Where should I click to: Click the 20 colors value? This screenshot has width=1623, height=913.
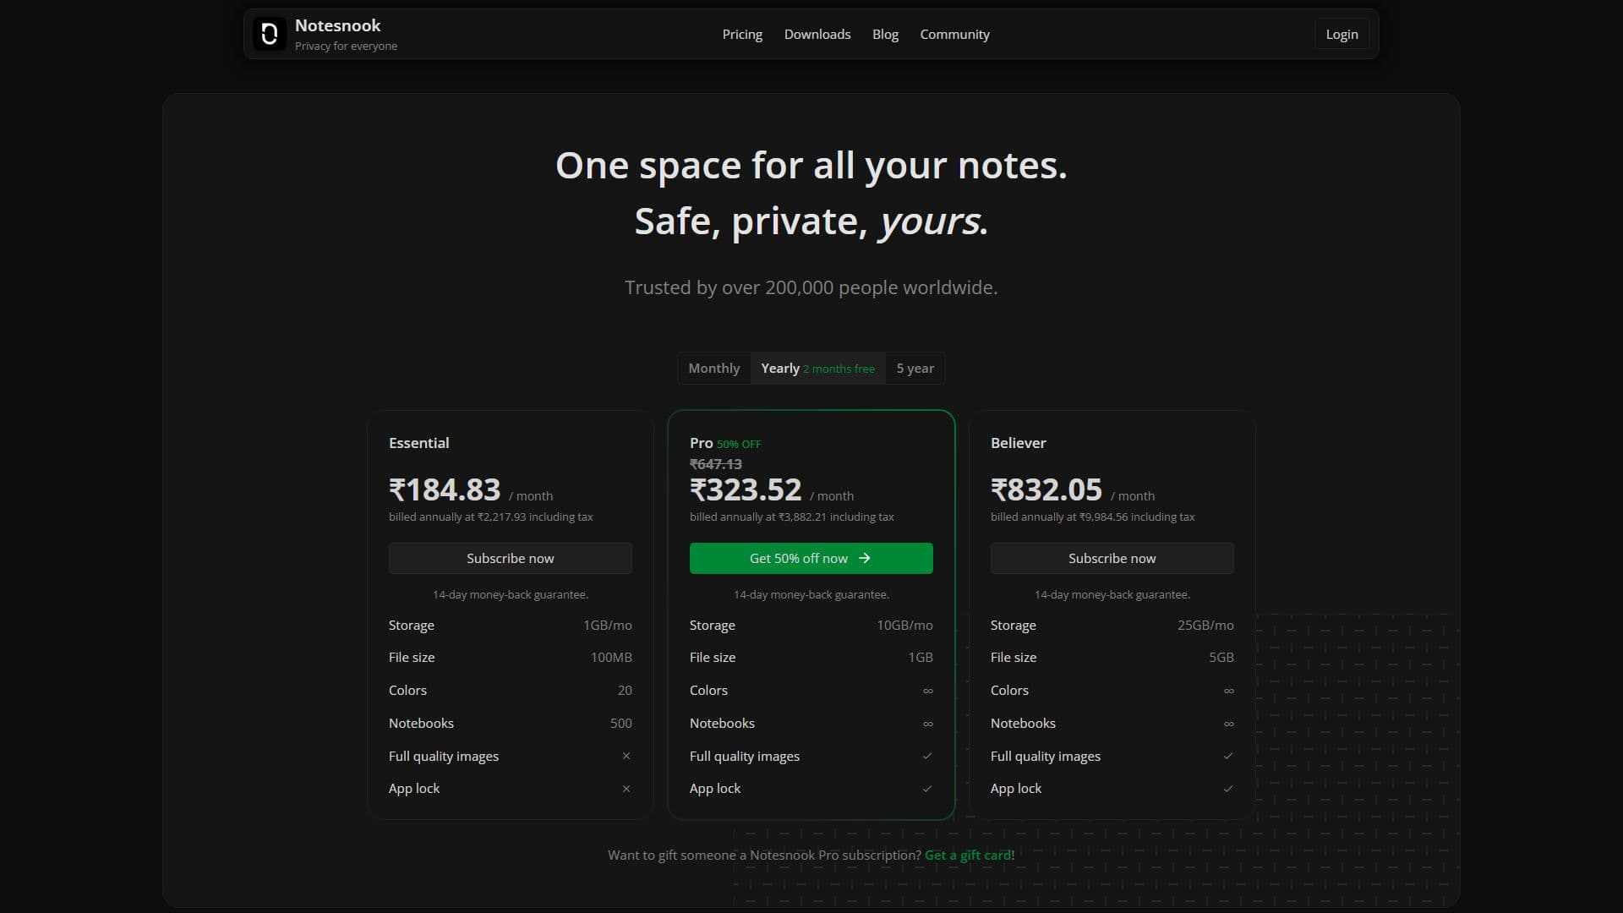click(x=625, y=690)
